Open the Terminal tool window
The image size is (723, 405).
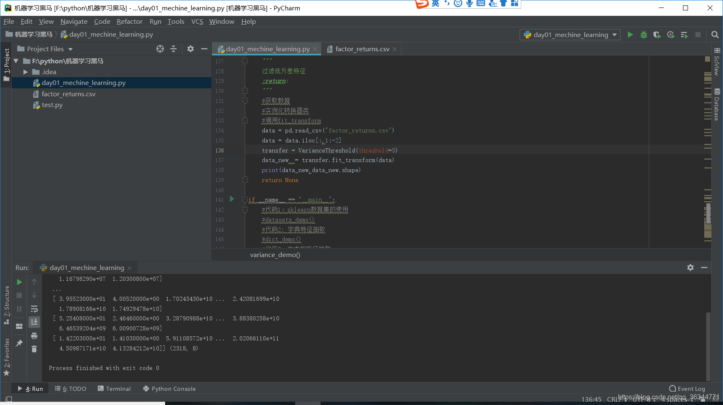click(114, 389)
